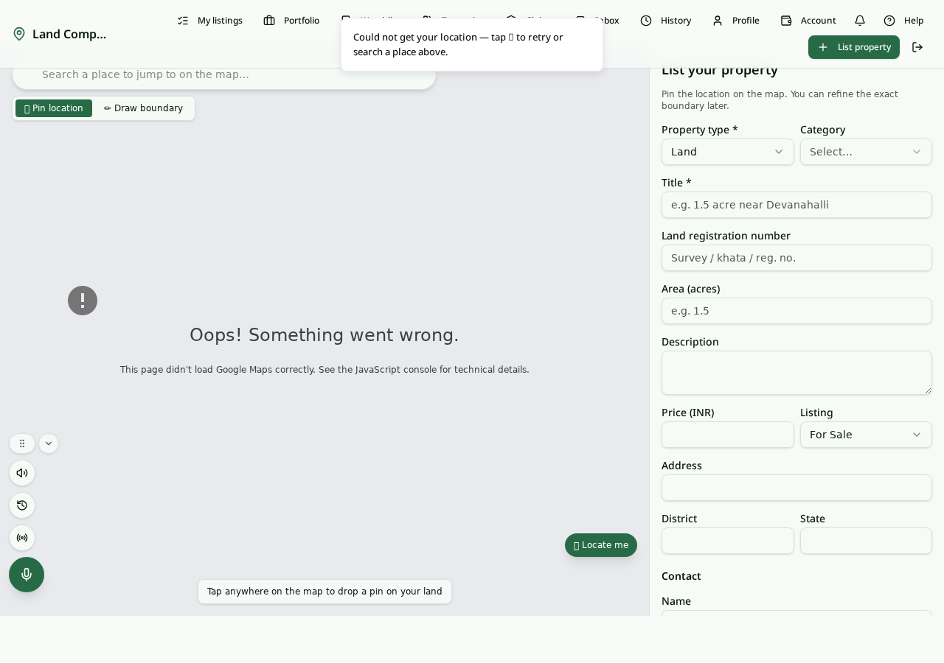Open the My listings nav item

(209, 21)
